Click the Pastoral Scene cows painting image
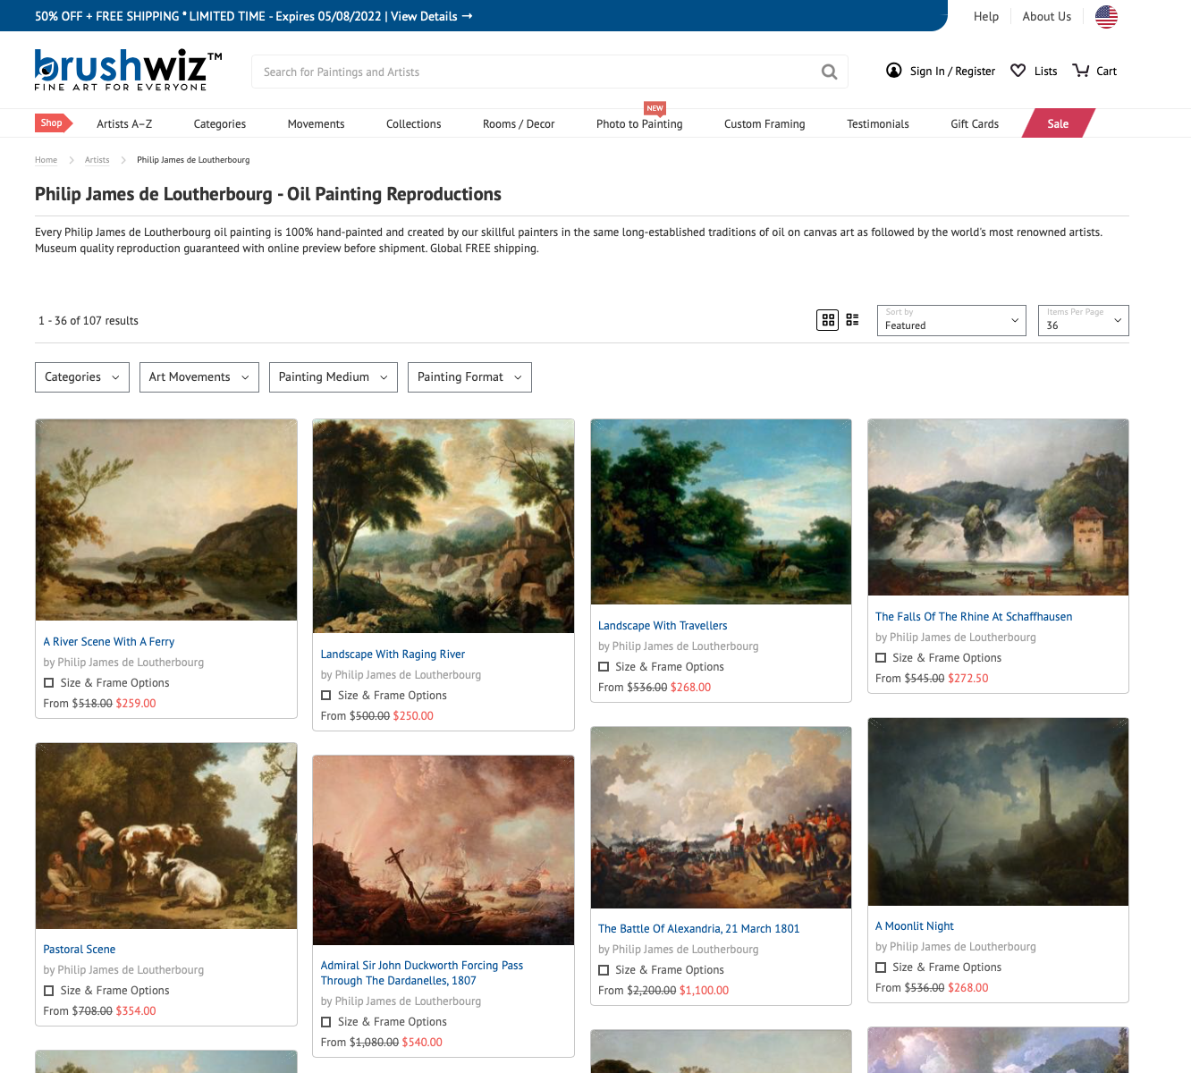The height and width of the screenshot is (1073, 1191). click(x=166, y=836)
